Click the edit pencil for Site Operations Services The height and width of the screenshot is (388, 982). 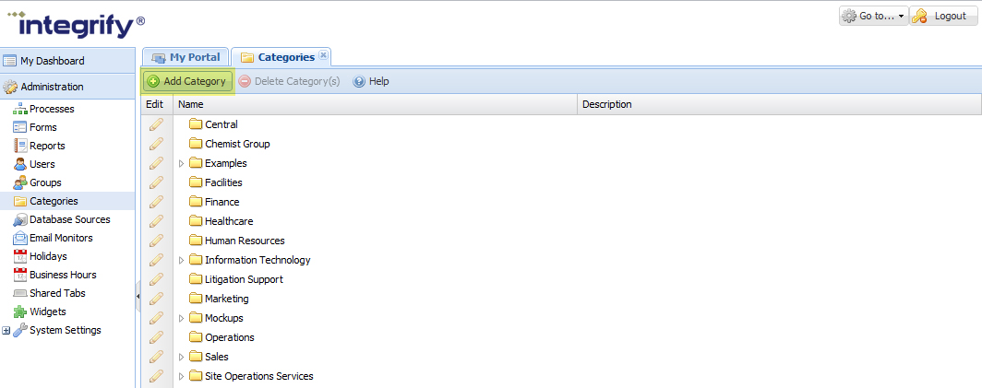[x=157, y=377]
